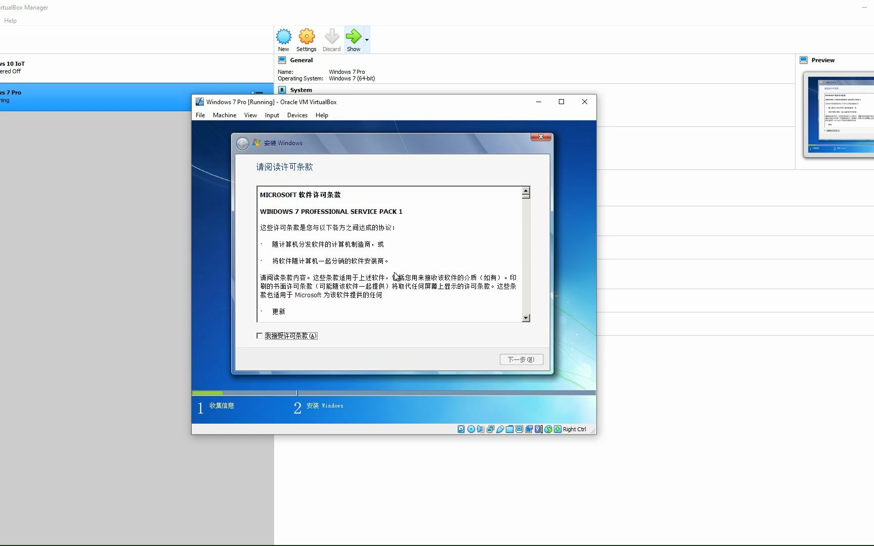Screen dimensions: 874x546
Task: Check 我接受许可条款 to accept license
Action: tap(259, 335)
